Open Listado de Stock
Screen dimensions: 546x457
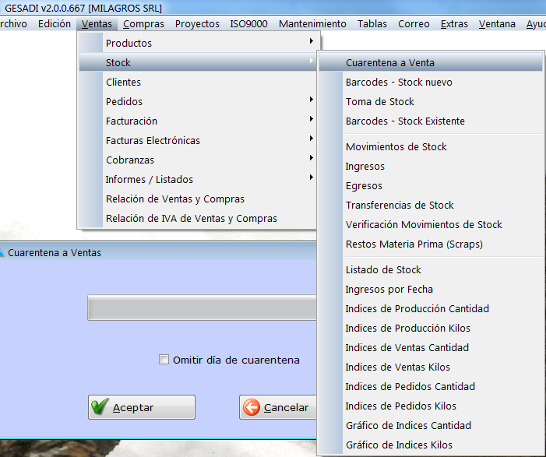click(x=383, y=269)
